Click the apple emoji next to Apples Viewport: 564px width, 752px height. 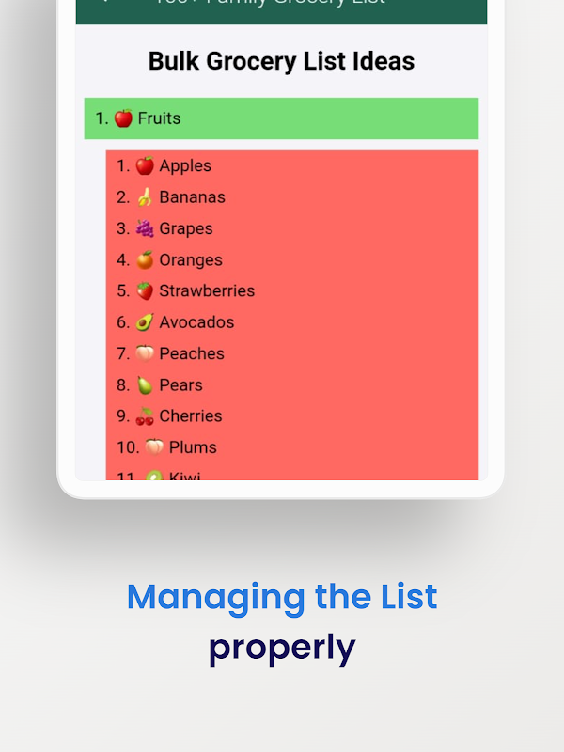pos(145,165)
